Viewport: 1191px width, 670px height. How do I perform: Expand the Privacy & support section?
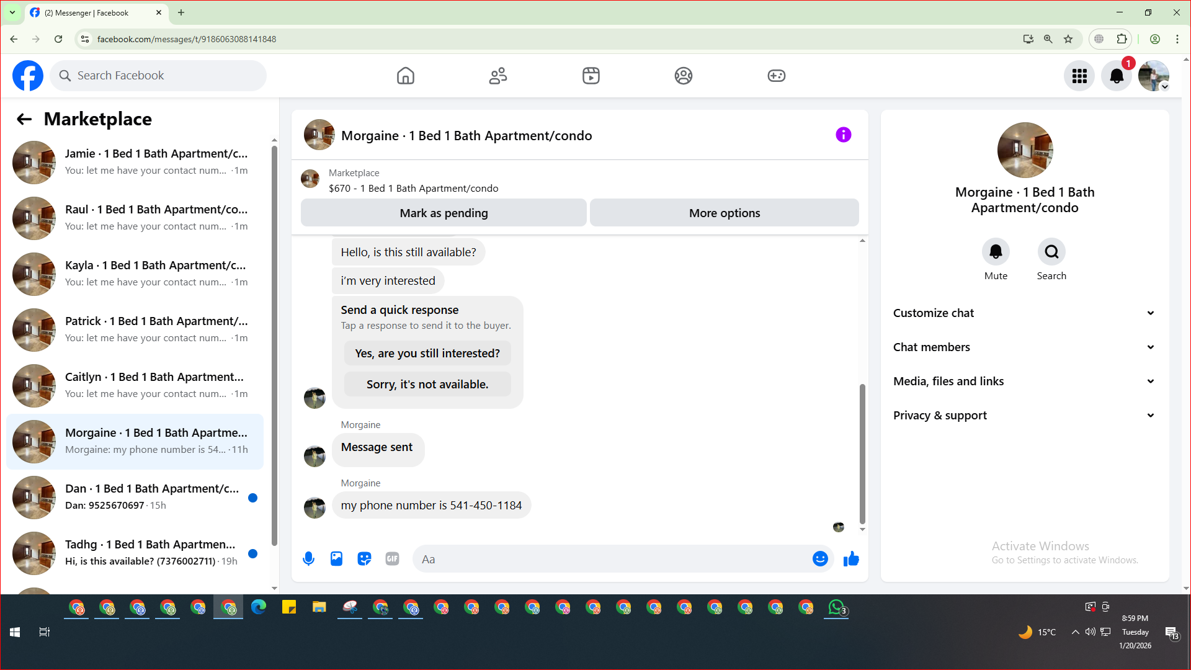1025,416
